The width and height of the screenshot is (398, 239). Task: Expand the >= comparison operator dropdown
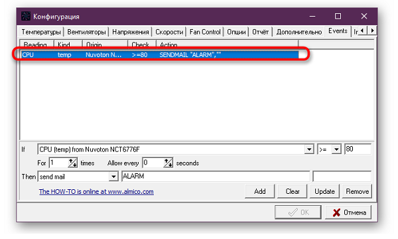[336, 149]
